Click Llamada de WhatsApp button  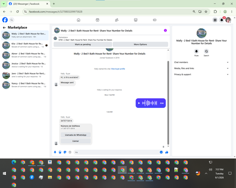coord(76,135)
